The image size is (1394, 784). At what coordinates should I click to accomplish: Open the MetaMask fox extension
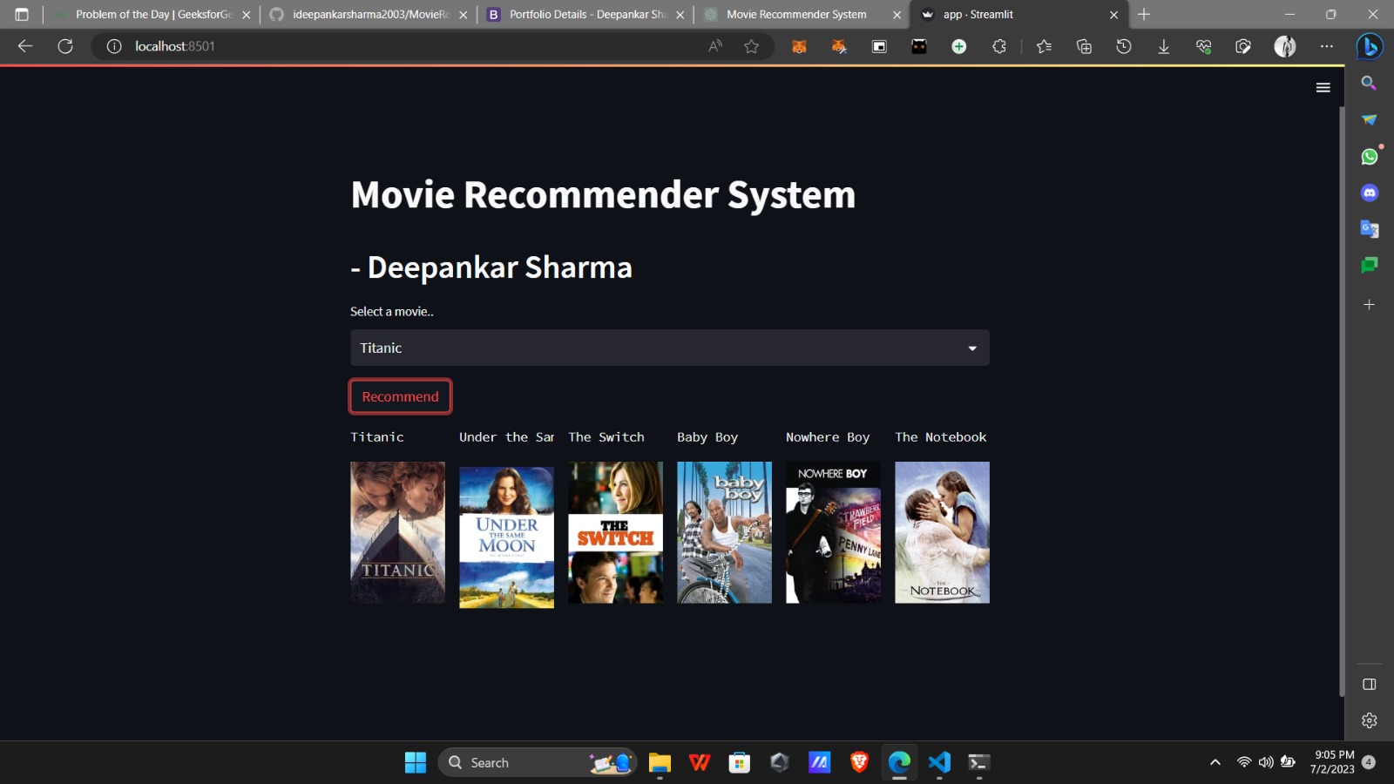pyautogui.click(x=799, y=46)
